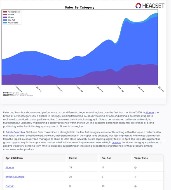Click the British Columbia Flower rank value 24
Screen dimensions: 171x190
point(71,177)
